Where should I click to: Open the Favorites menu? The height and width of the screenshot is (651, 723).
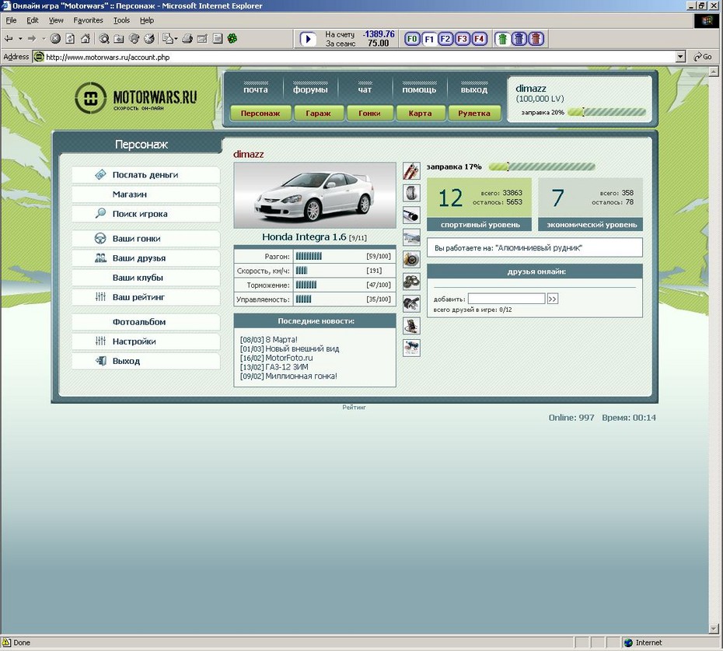point(88,20)
